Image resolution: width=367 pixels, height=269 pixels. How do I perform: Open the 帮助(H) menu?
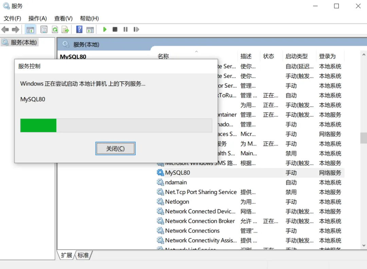click(89, 18)
